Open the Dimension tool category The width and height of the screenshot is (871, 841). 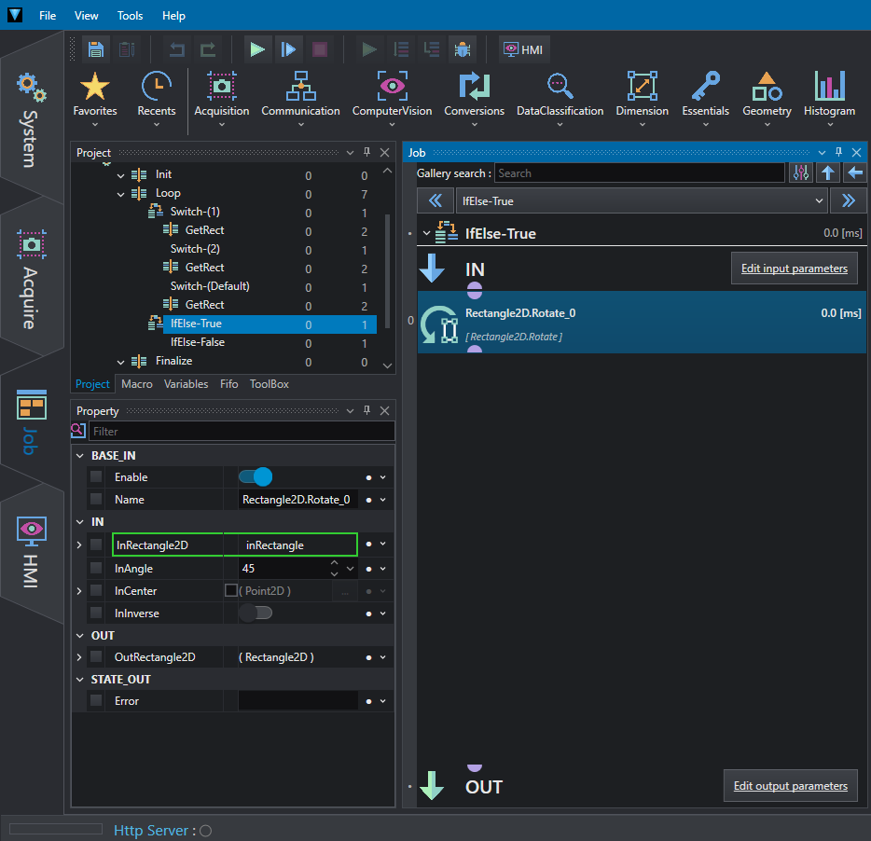pos(643,98)
